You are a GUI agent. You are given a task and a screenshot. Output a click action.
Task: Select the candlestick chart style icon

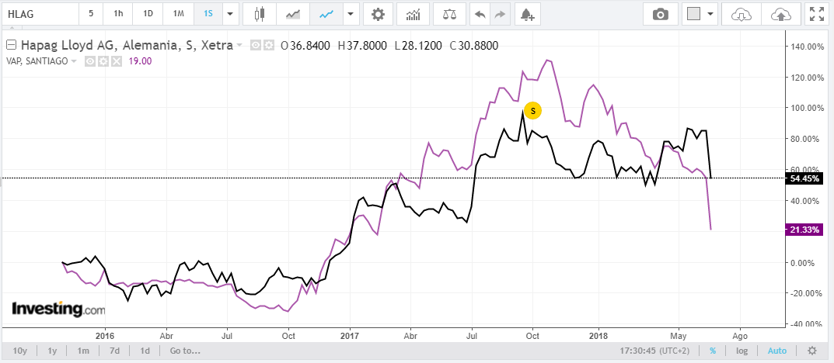coord(260,14)
